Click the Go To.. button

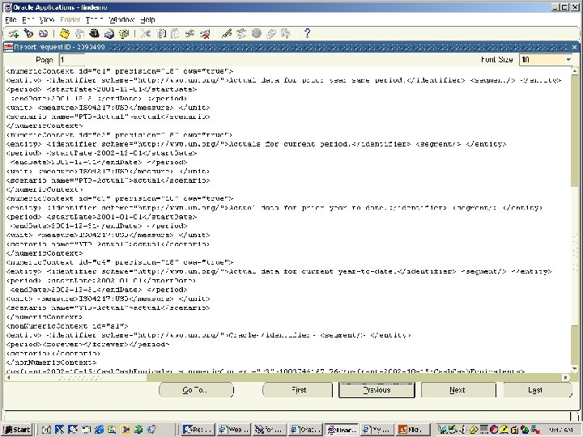pos(196,390)
